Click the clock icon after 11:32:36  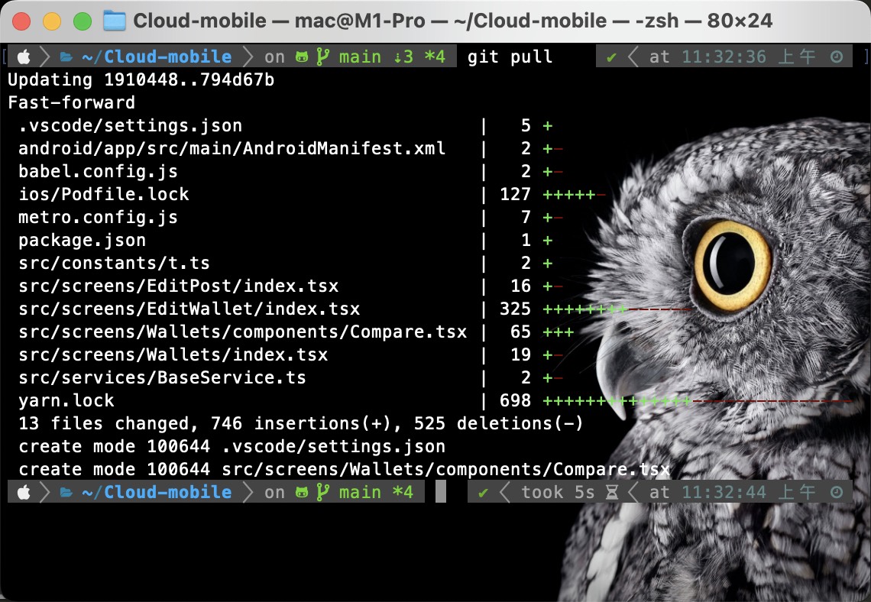pyautogui.click(x=837, y=57)
